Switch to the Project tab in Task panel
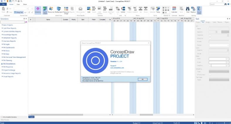This screenshot has width=231, height=124. click(198, 22)
